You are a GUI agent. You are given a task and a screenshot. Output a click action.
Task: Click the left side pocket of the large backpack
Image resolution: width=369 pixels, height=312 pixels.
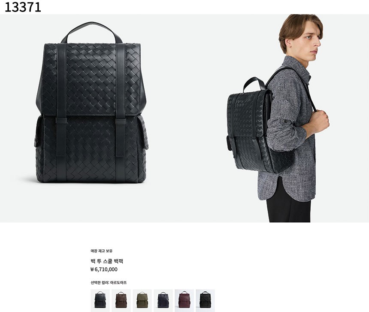point(39,131)
